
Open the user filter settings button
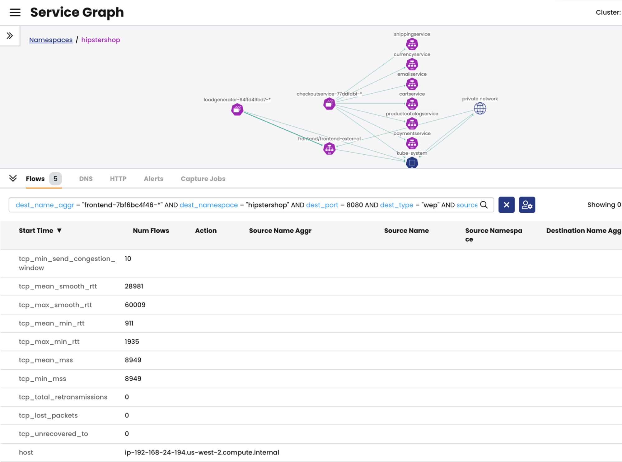point(527,205)
